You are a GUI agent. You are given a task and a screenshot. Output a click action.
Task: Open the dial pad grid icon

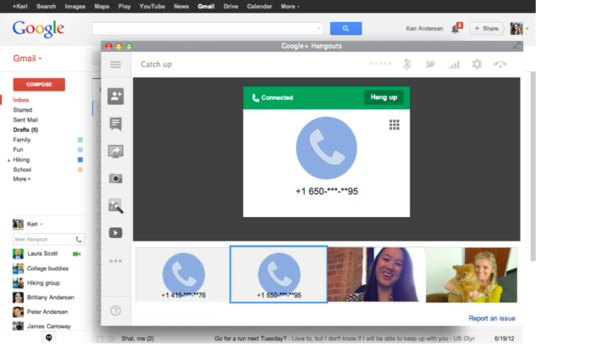click(x=395, y=125)
